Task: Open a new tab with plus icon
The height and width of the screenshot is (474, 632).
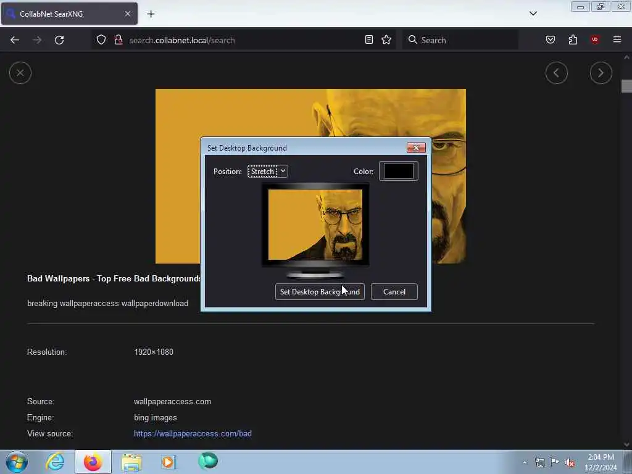Action: 151,14
